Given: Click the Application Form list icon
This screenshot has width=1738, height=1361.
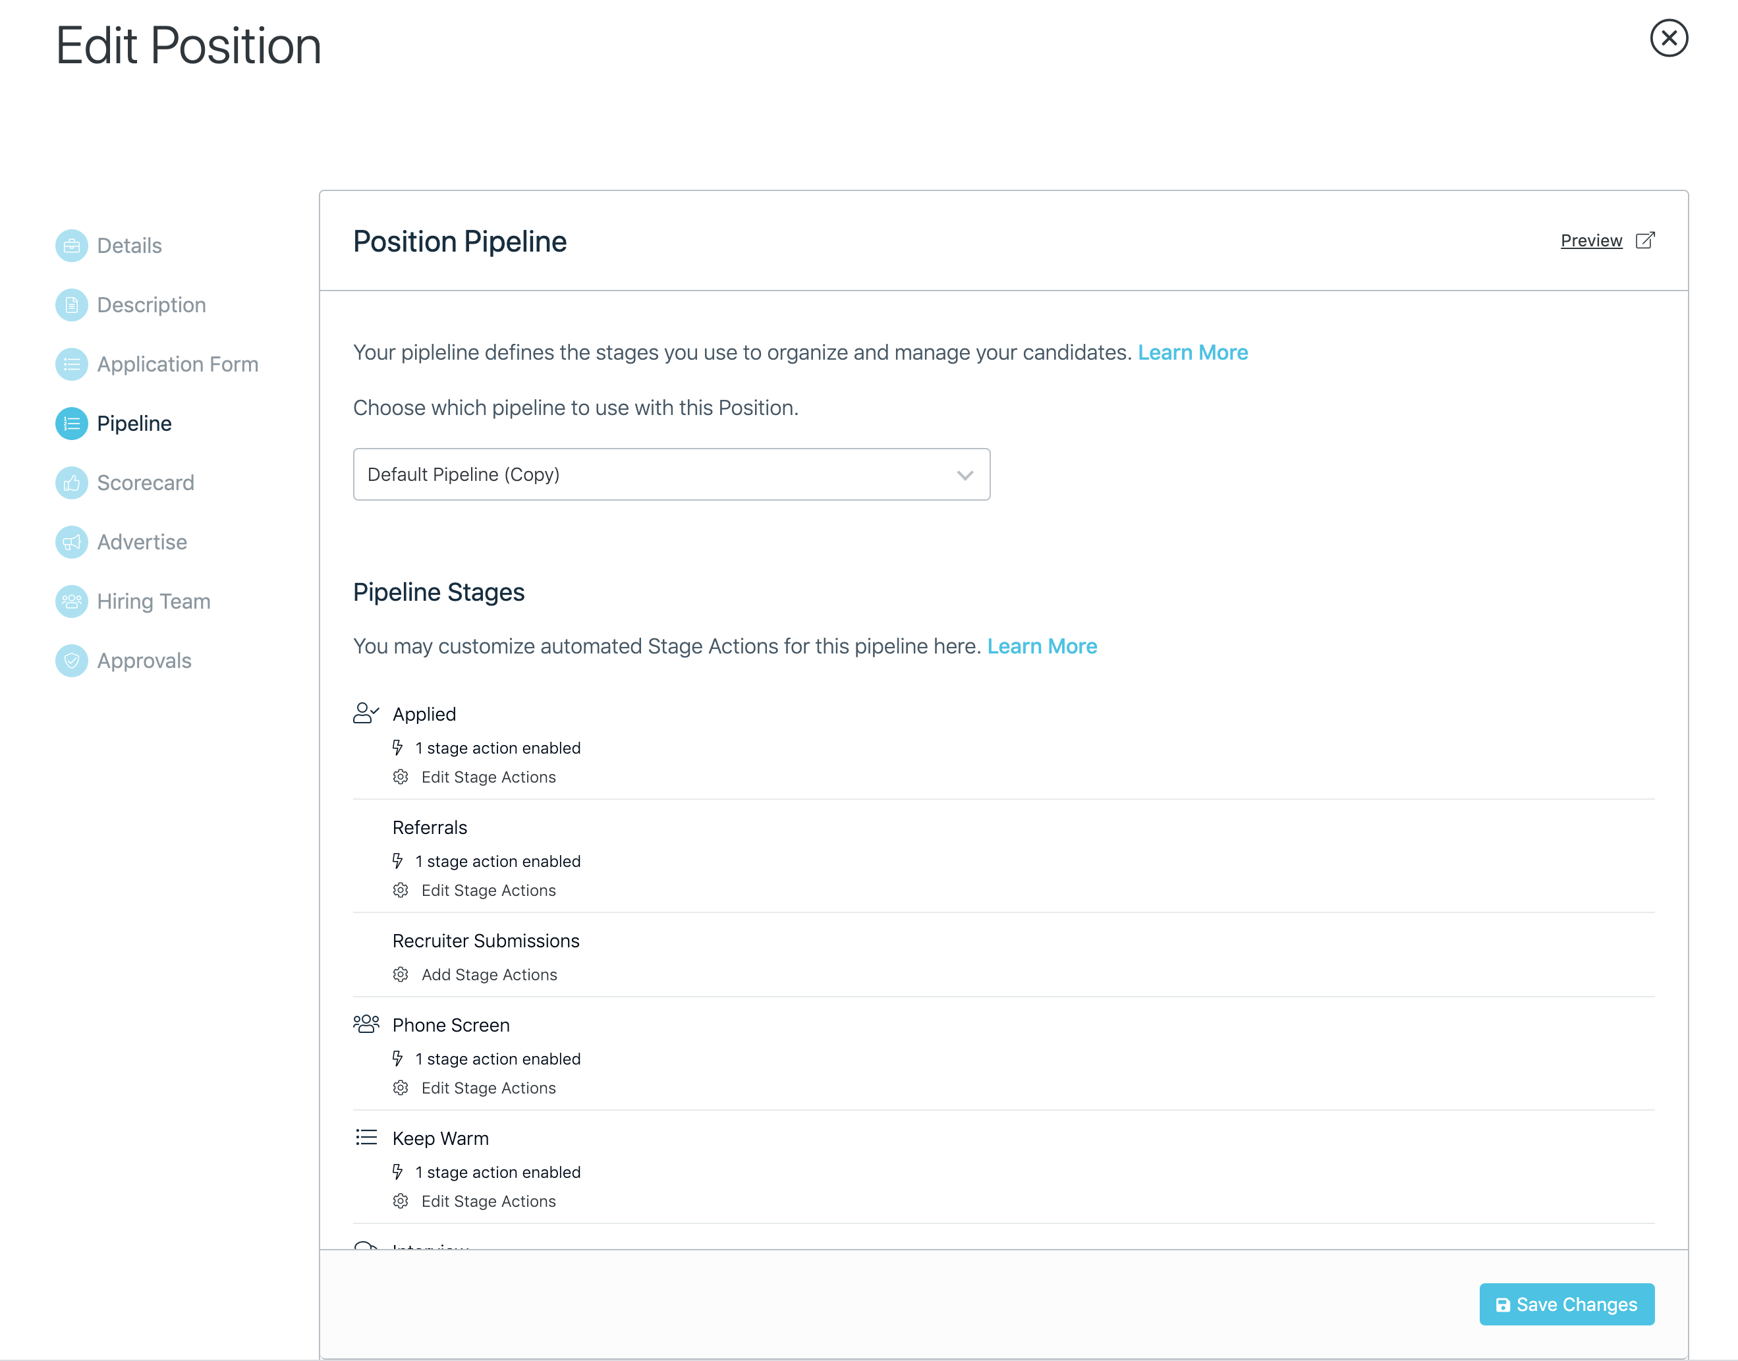Looking at the screenshot, I should coord(72,364).
